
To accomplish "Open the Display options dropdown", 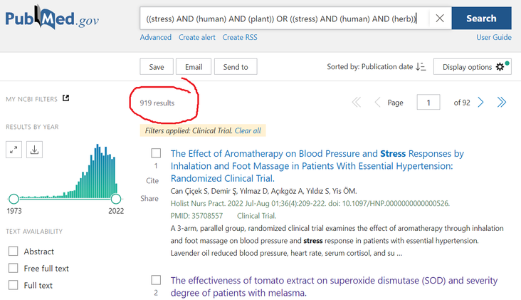I will coord(472,67).
